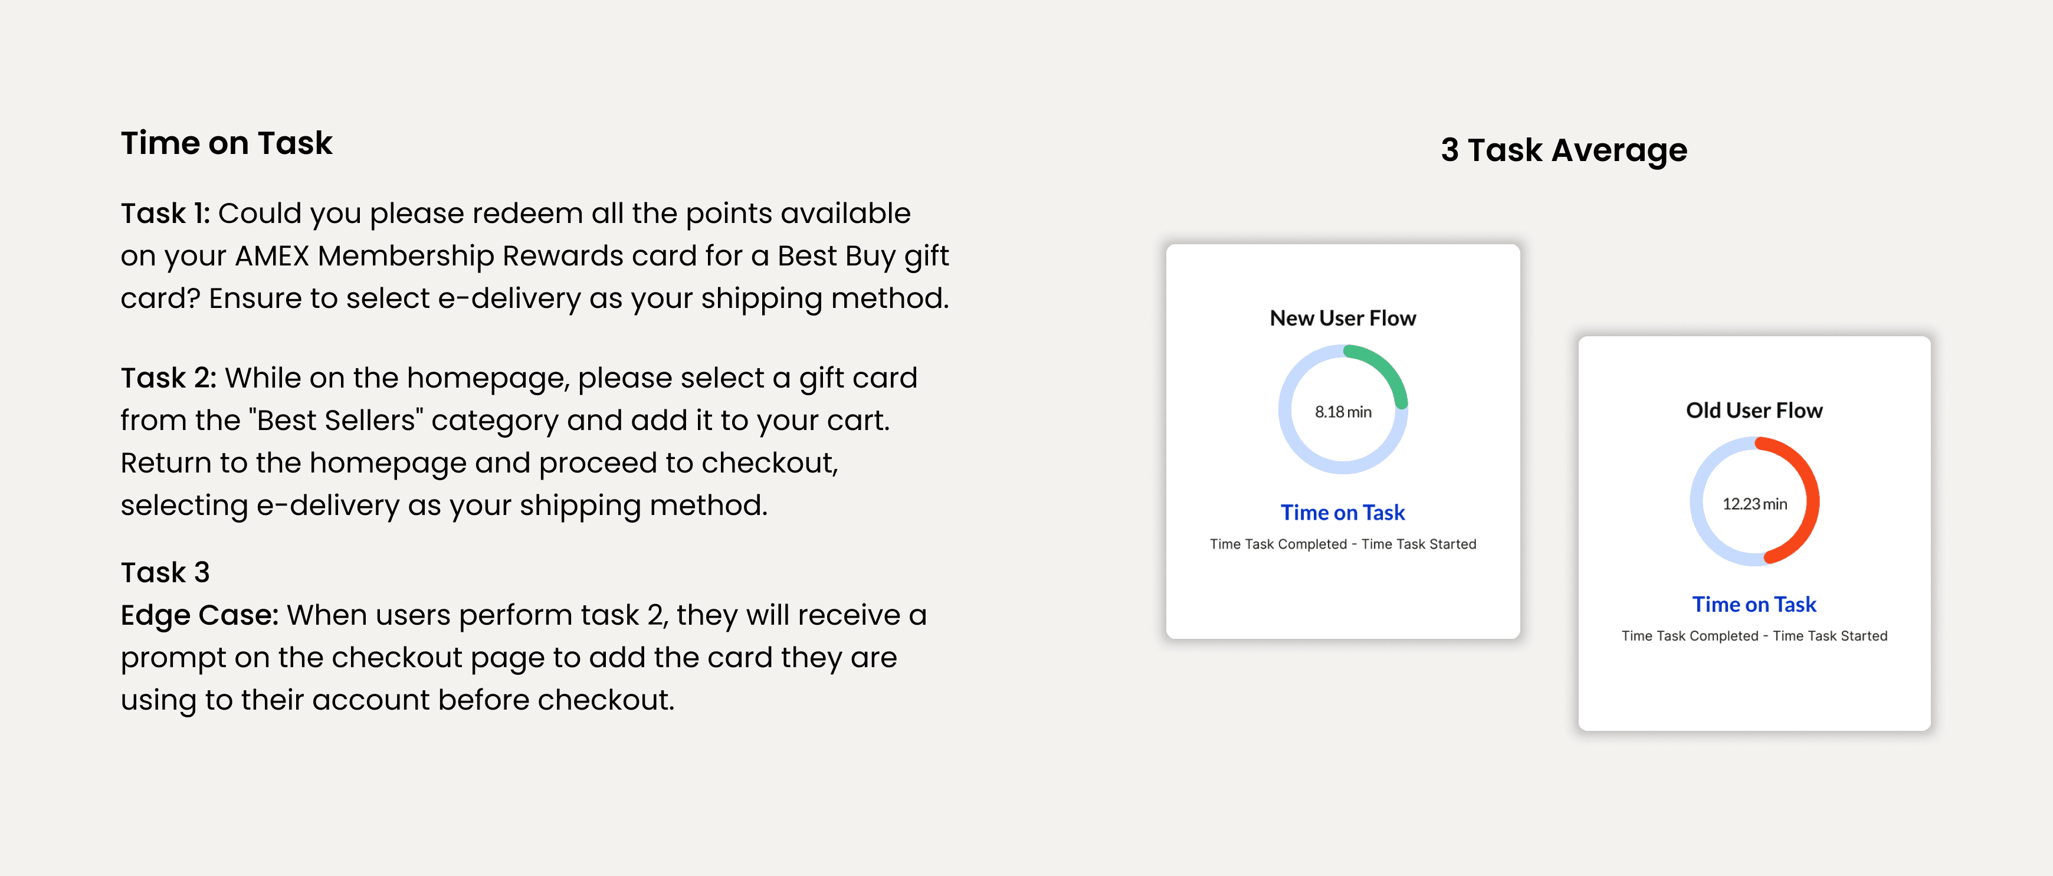This screenshot has height=876, width=2053.
Task: Select the 12.23 min value
Action: pyautogui.click(x=1754, y=504)
